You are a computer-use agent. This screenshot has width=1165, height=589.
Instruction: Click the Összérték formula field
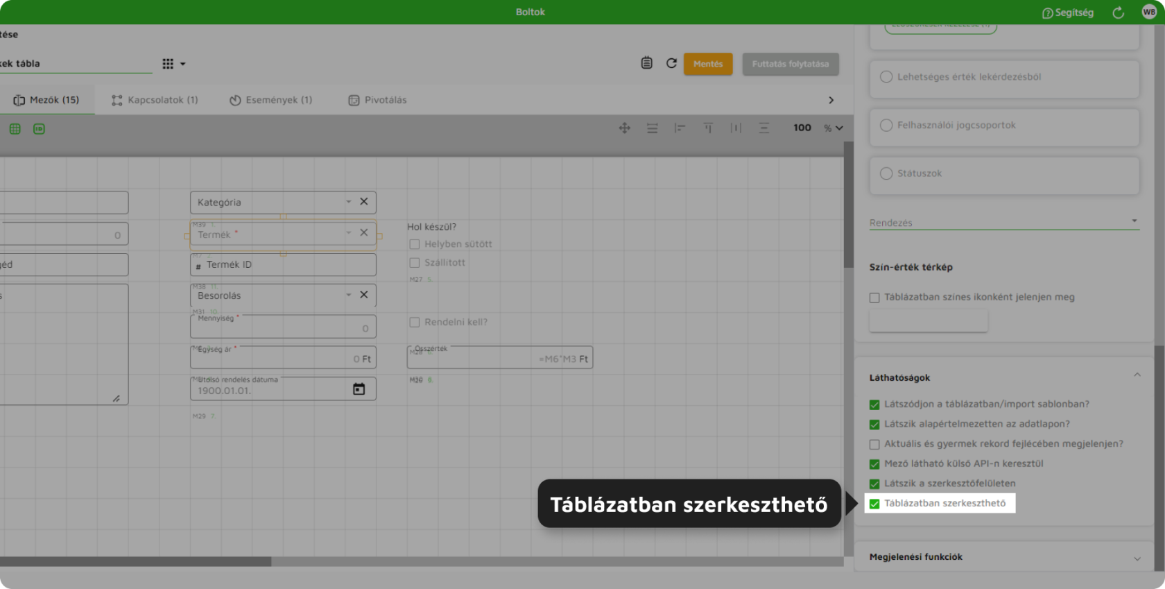pos(500,358)
